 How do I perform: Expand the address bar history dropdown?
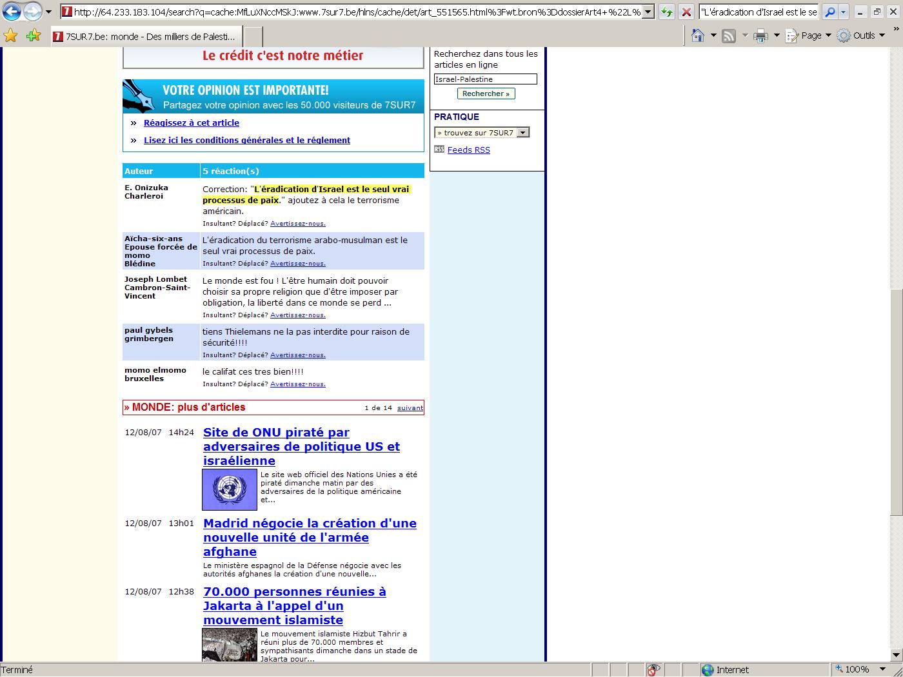(648, 12)
